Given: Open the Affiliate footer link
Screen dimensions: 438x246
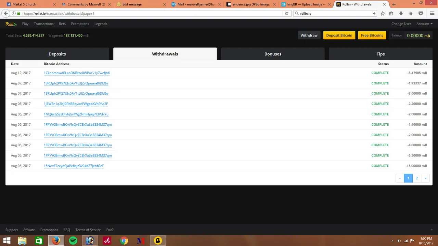Looking at the screenshot, I should pyautogui.click(x=29, y=230).
